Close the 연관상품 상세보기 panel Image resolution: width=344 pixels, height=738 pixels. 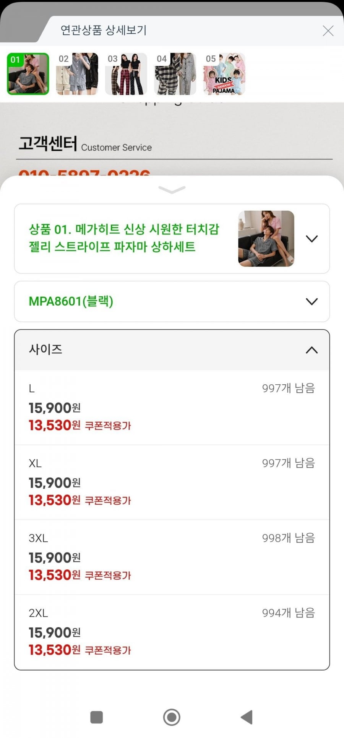click(328, 31)
